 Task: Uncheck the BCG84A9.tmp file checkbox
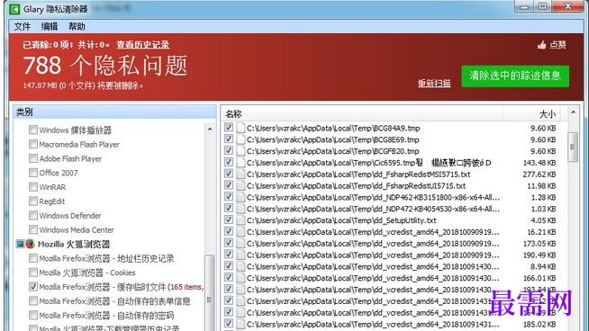tap(229, 127)
